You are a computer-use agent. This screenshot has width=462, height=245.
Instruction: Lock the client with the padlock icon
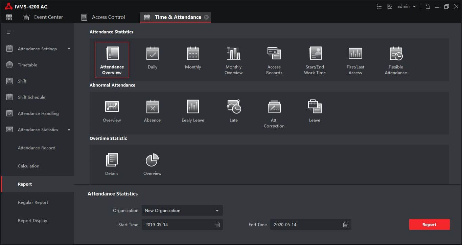tap(428, 6)
